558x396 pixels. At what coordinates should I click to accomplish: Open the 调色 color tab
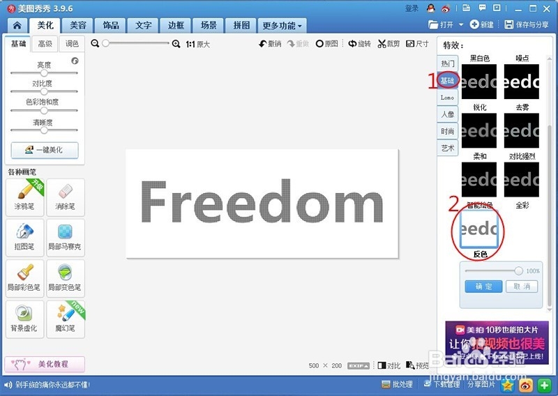click(x=72, y=44)
